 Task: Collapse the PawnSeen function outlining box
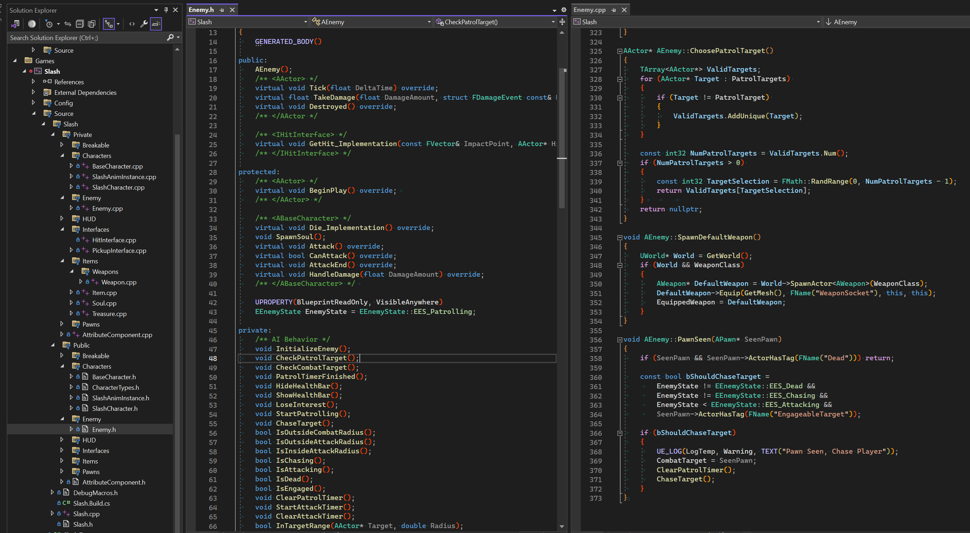[x=620, y=340]
